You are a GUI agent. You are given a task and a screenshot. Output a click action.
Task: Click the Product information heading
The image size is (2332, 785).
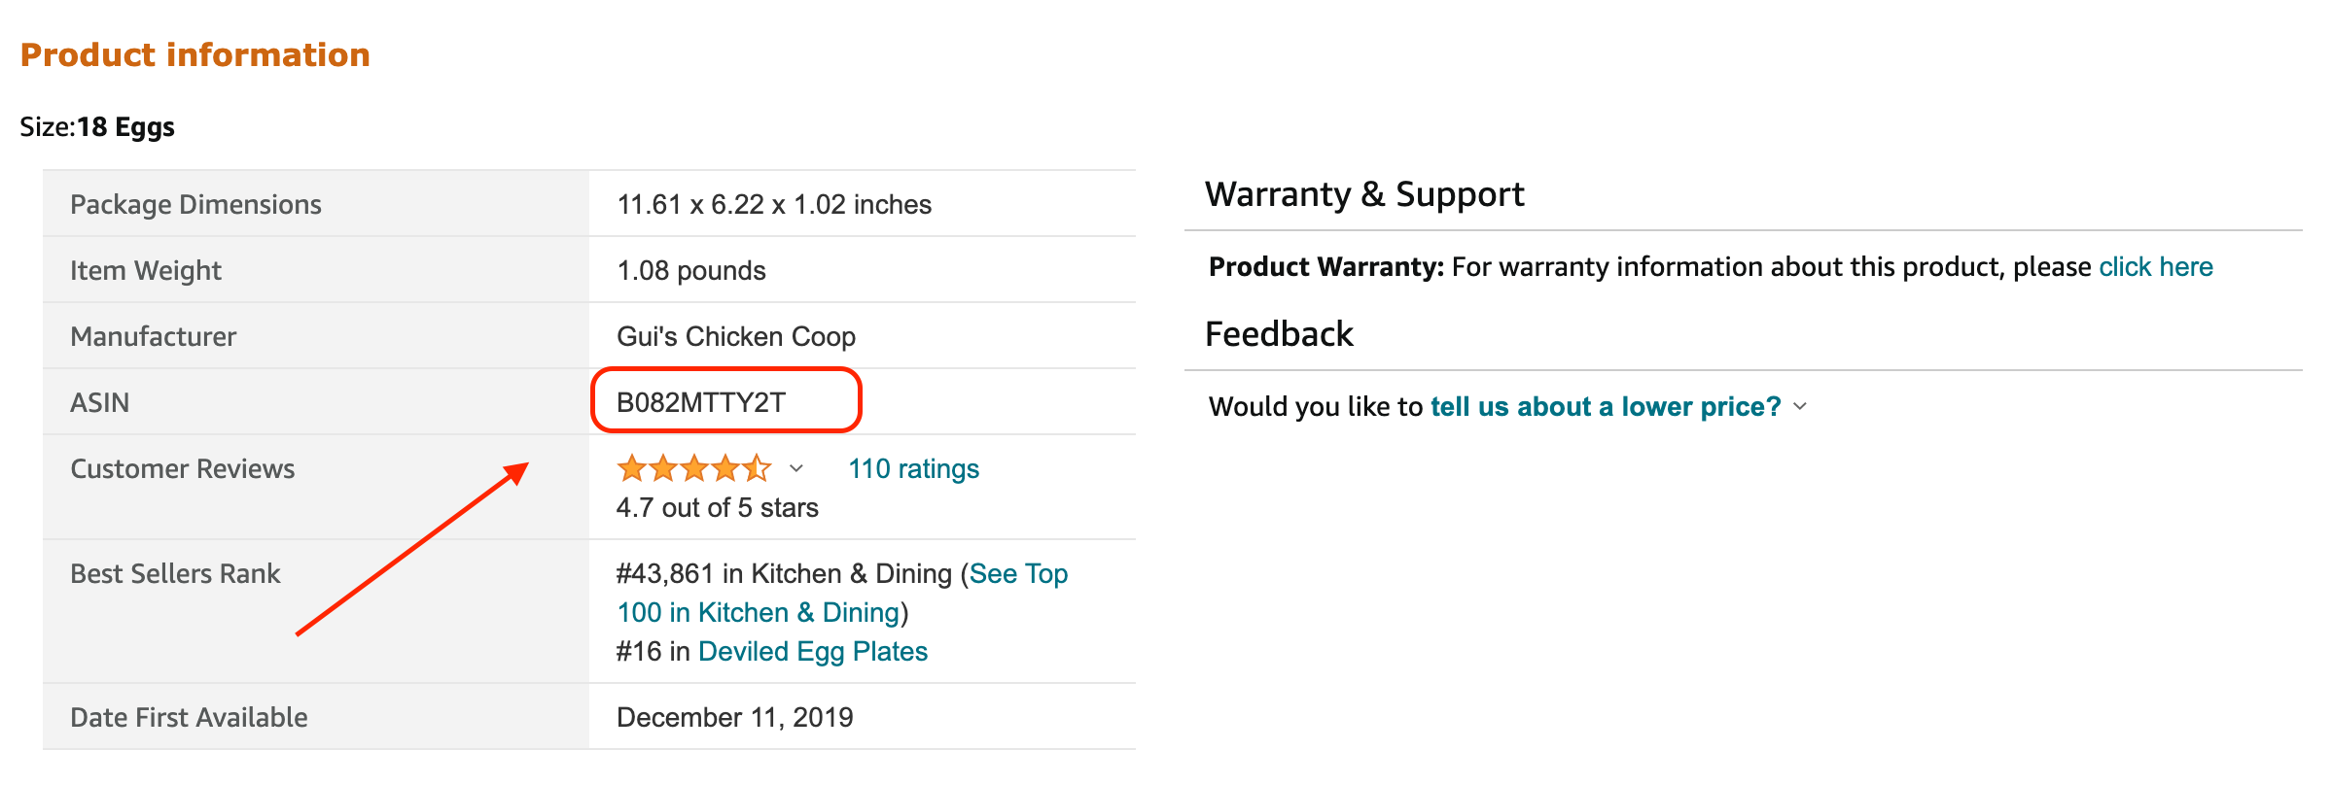(195, 54)
